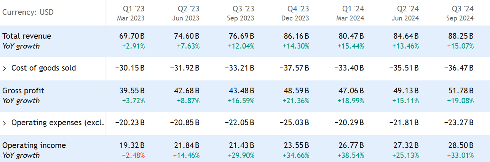Click Q4 '23 gross profit 48.59 B
This screenshot has width=490, height=162.
tap(297, 91)
